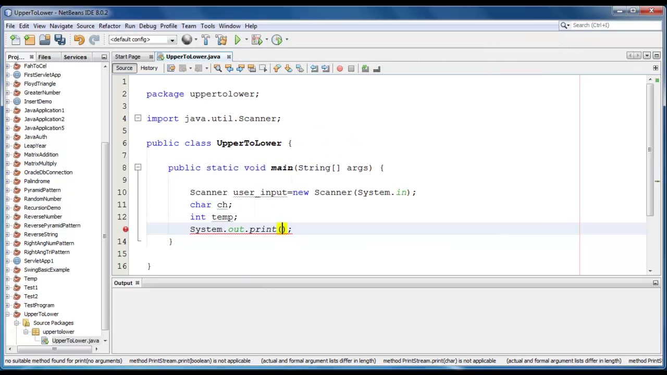Click the Debug Project icon

pos(256,40)
